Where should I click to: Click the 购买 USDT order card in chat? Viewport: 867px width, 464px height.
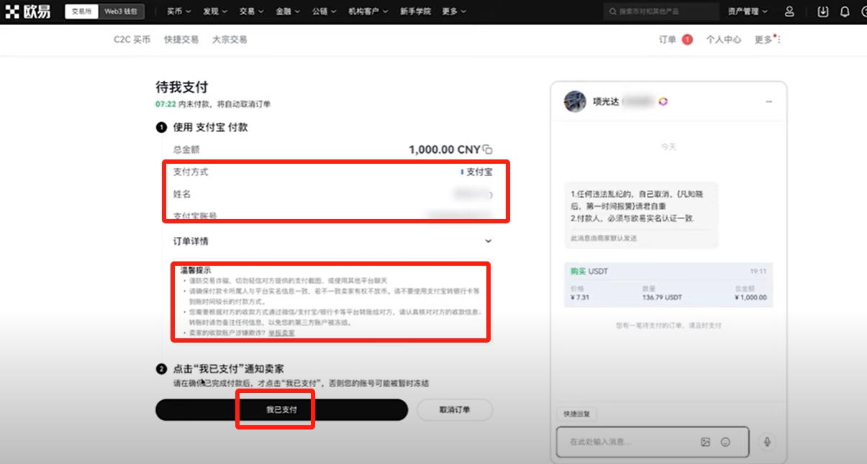668,284
